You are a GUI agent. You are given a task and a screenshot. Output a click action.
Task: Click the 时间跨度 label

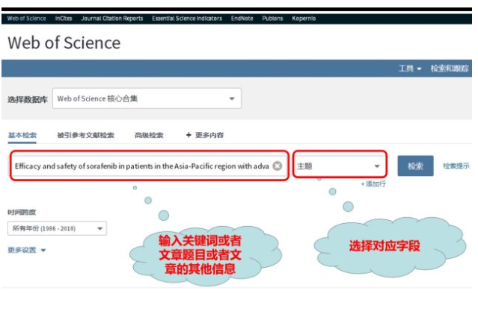[22, 213]
